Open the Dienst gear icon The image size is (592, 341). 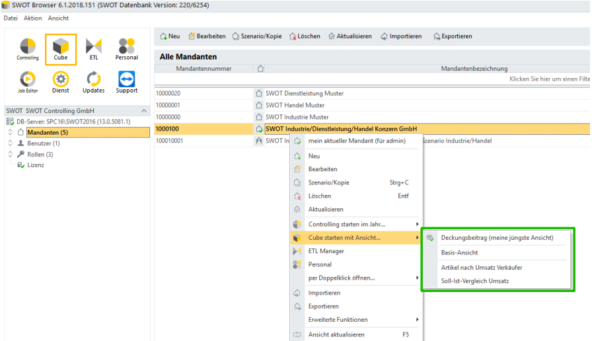60,82
